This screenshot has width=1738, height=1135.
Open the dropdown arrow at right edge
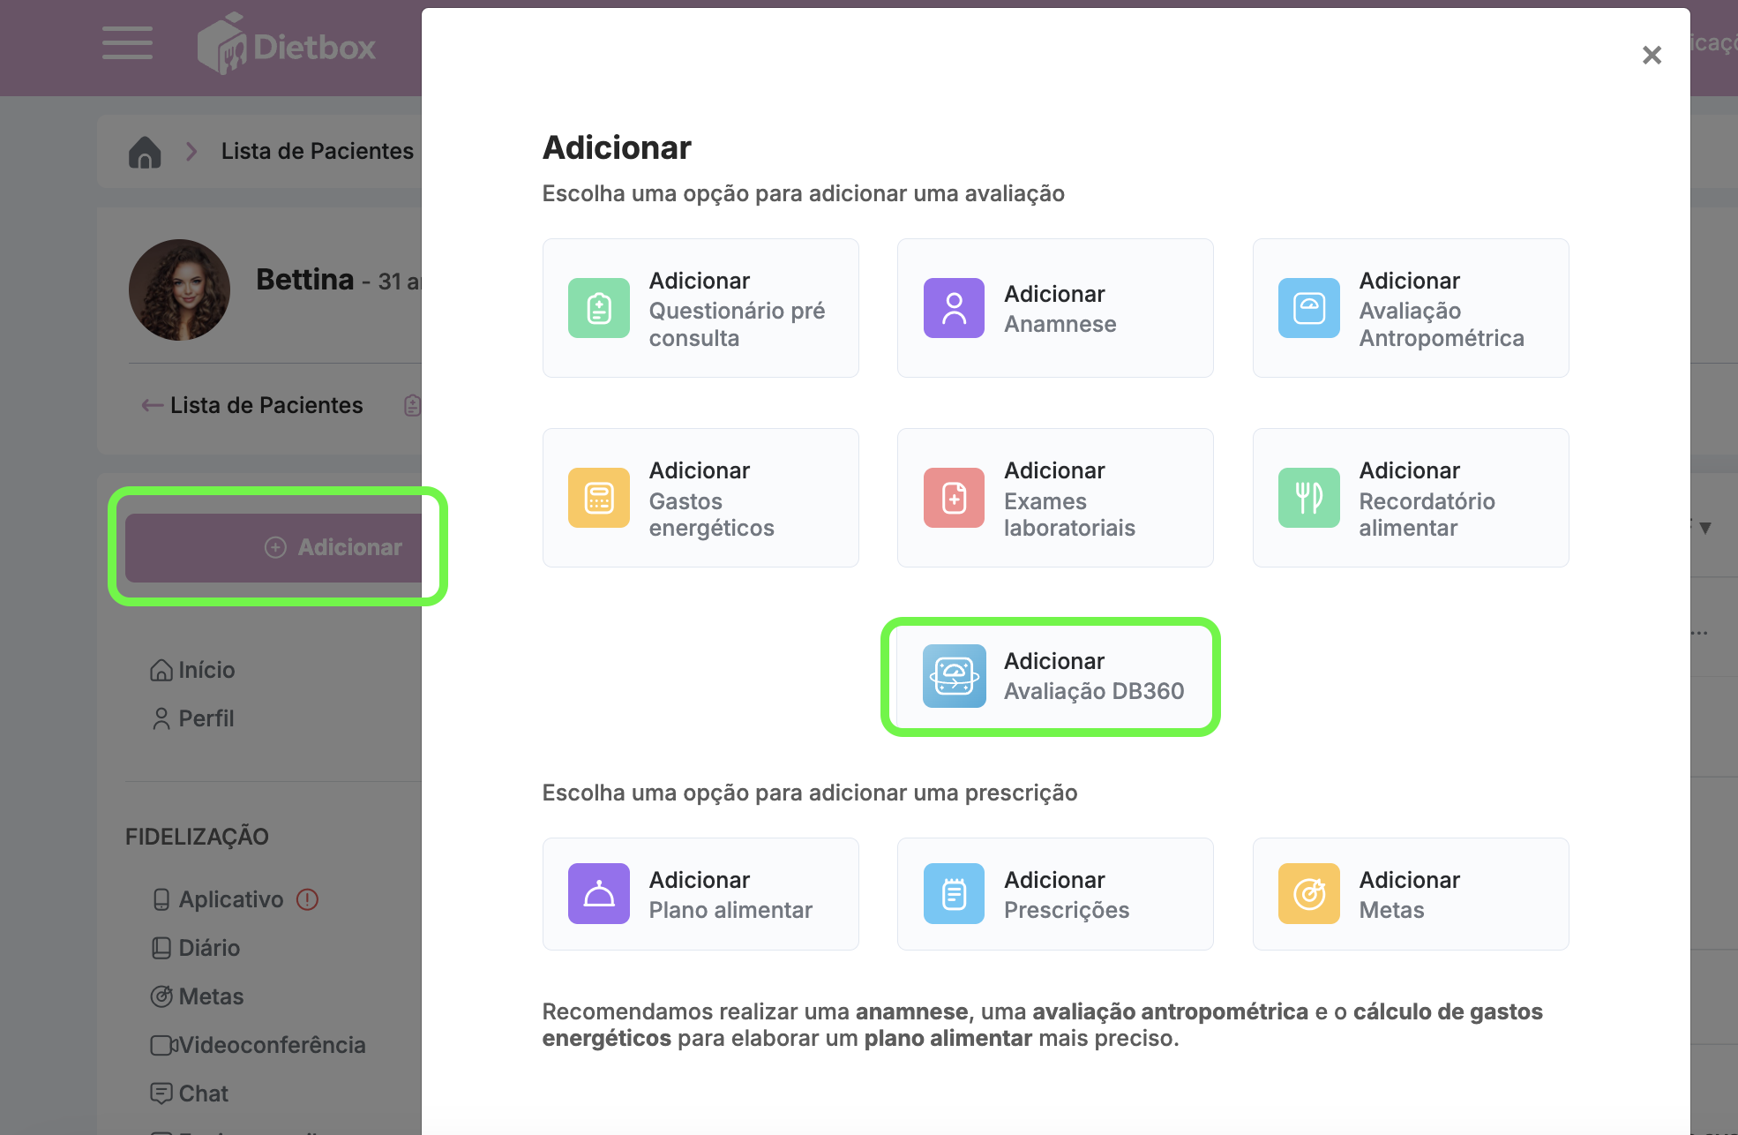coord(1705,528)
